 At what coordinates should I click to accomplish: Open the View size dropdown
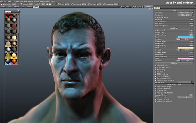186,13
